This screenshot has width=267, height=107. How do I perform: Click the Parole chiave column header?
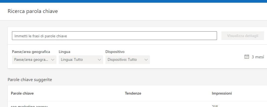[x=22, y=93]
